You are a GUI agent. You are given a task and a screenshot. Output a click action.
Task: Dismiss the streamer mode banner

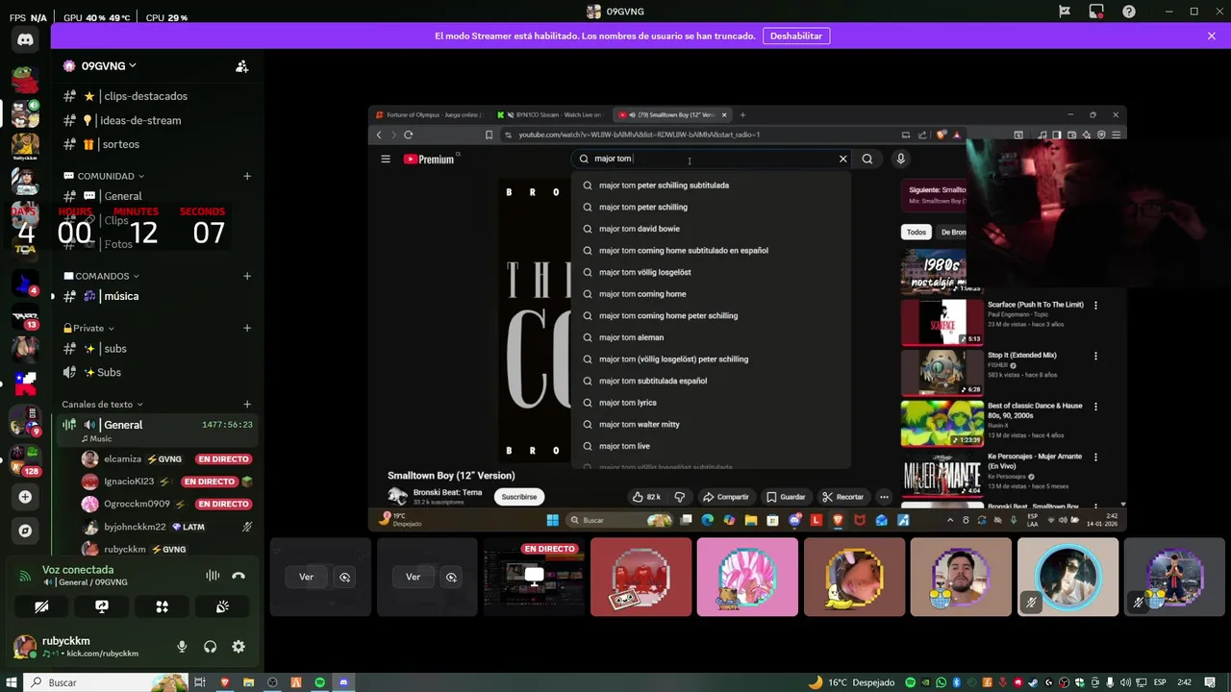point(1212,36)
